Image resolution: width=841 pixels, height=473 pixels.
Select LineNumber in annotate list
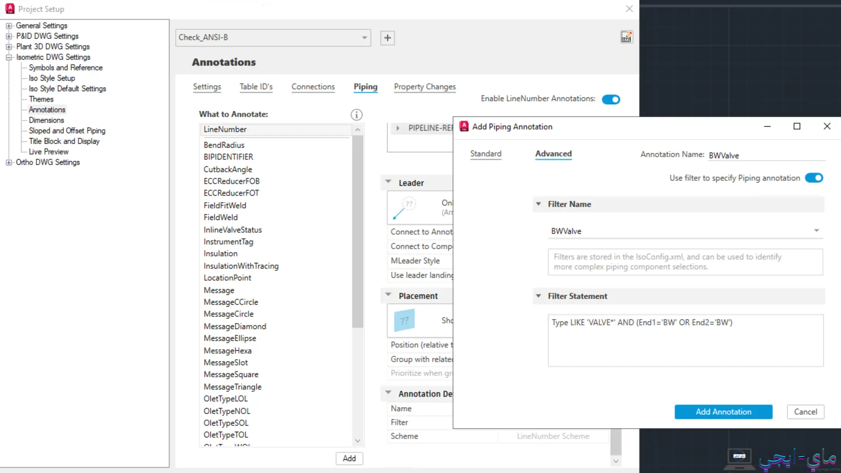pyautogui.click(x=276, y=130)
